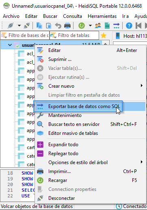
Task: Choose Mantenimiento in the context menu
Action: coord(90,115)
